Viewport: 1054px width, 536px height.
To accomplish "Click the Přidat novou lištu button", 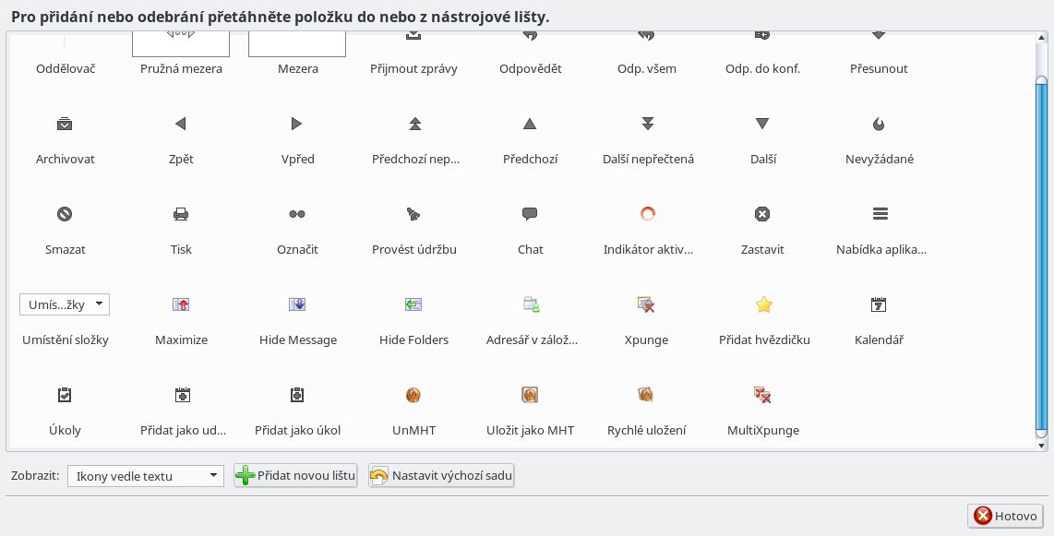I will (295, 476).
